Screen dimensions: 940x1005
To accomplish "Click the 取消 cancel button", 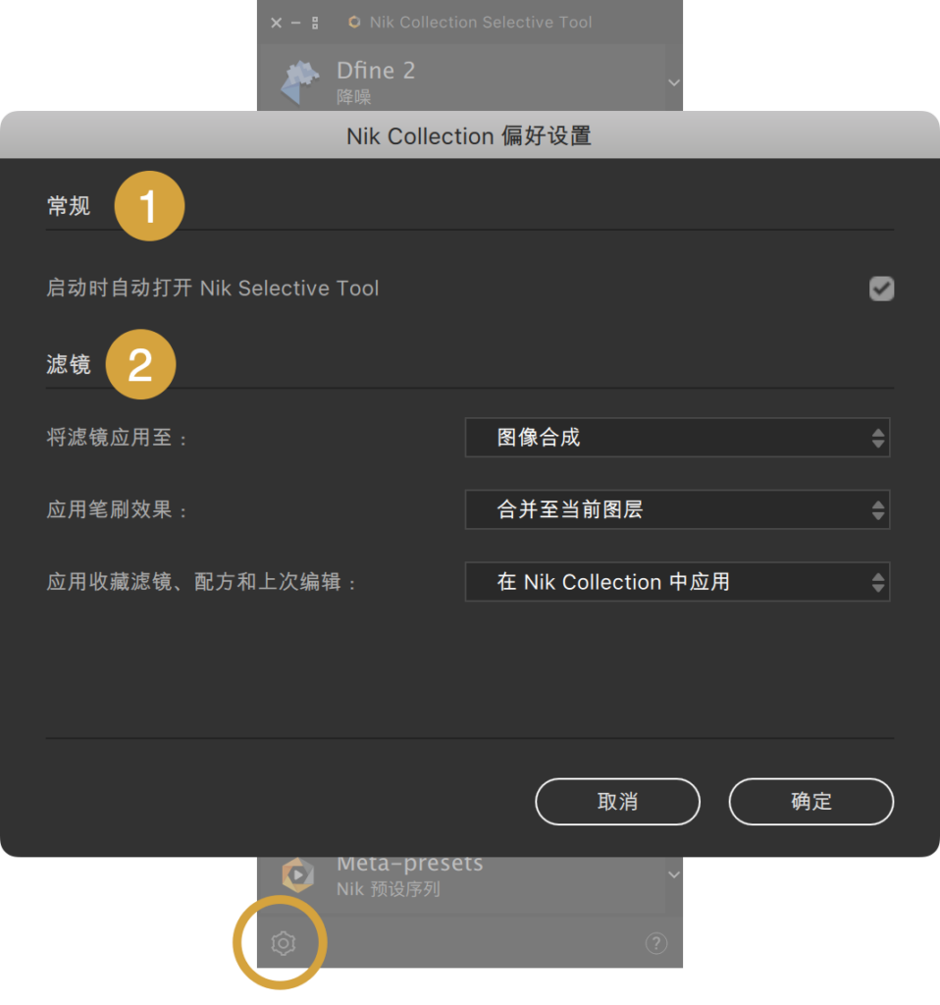I will pos(617,801).
